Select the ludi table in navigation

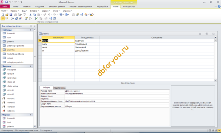click(17, 37)
